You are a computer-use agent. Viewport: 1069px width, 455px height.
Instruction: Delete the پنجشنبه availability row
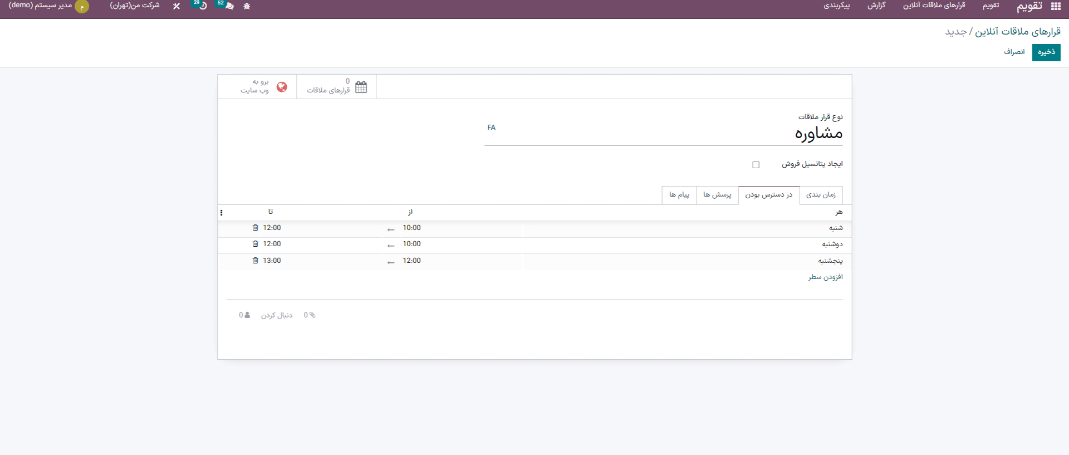[255, 261]
